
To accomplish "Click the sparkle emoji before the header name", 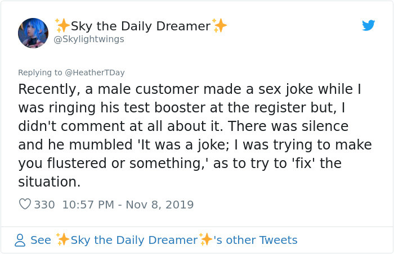I will (x=62, y=25).
